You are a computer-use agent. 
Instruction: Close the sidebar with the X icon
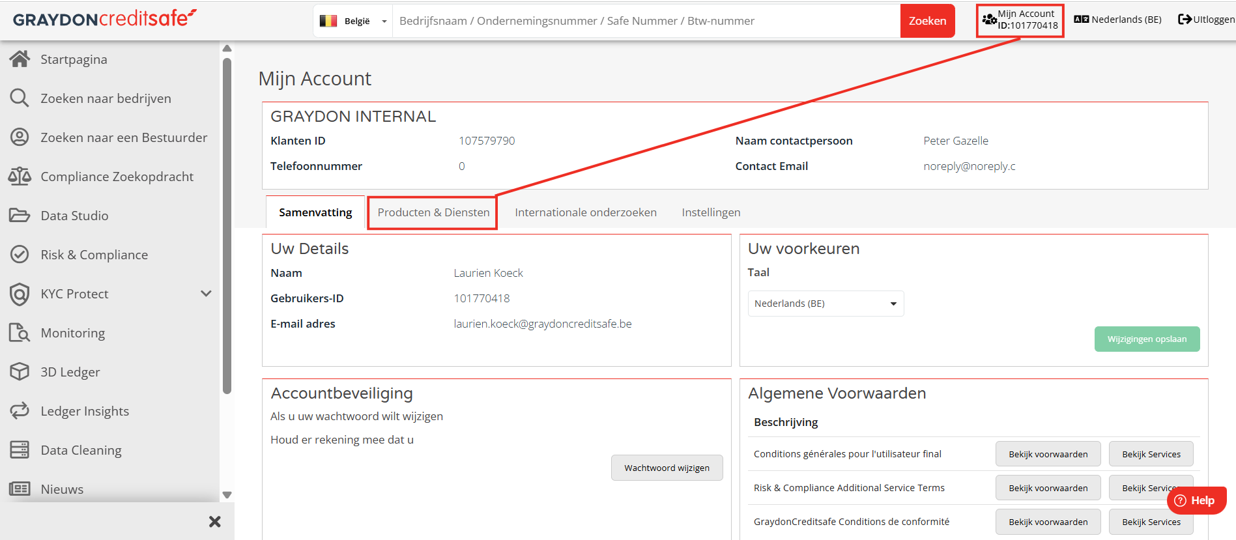(x=215, y=522)
